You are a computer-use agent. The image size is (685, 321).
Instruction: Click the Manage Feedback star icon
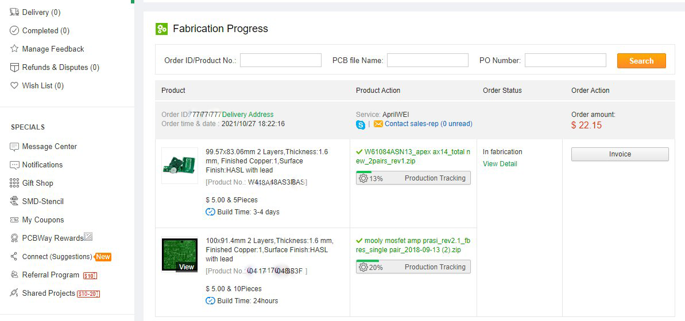[14, 49]
